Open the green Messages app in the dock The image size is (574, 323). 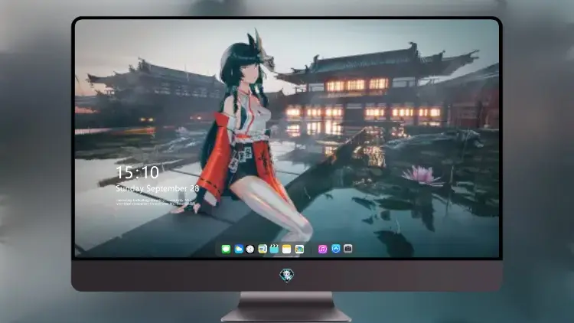[x=226, y=249]
